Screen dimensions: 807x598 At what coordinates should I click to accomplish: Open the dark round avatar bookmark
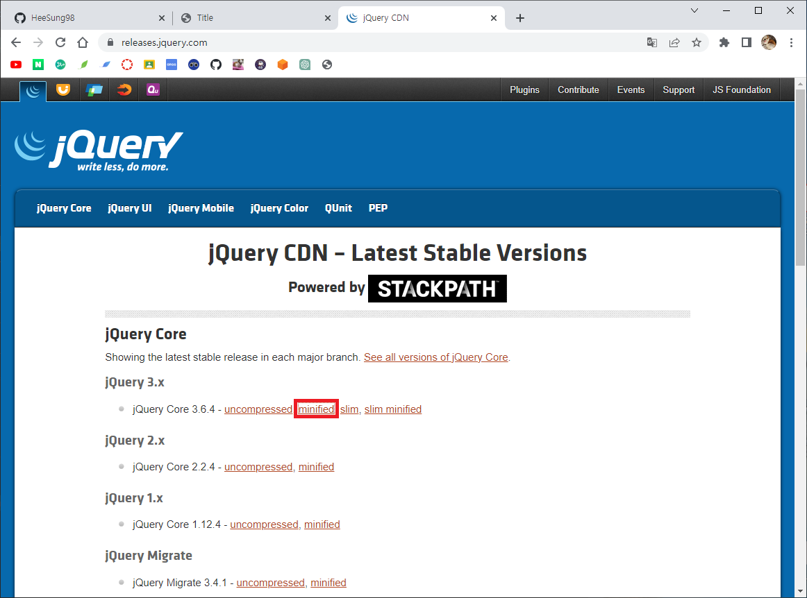coord(260,65)
